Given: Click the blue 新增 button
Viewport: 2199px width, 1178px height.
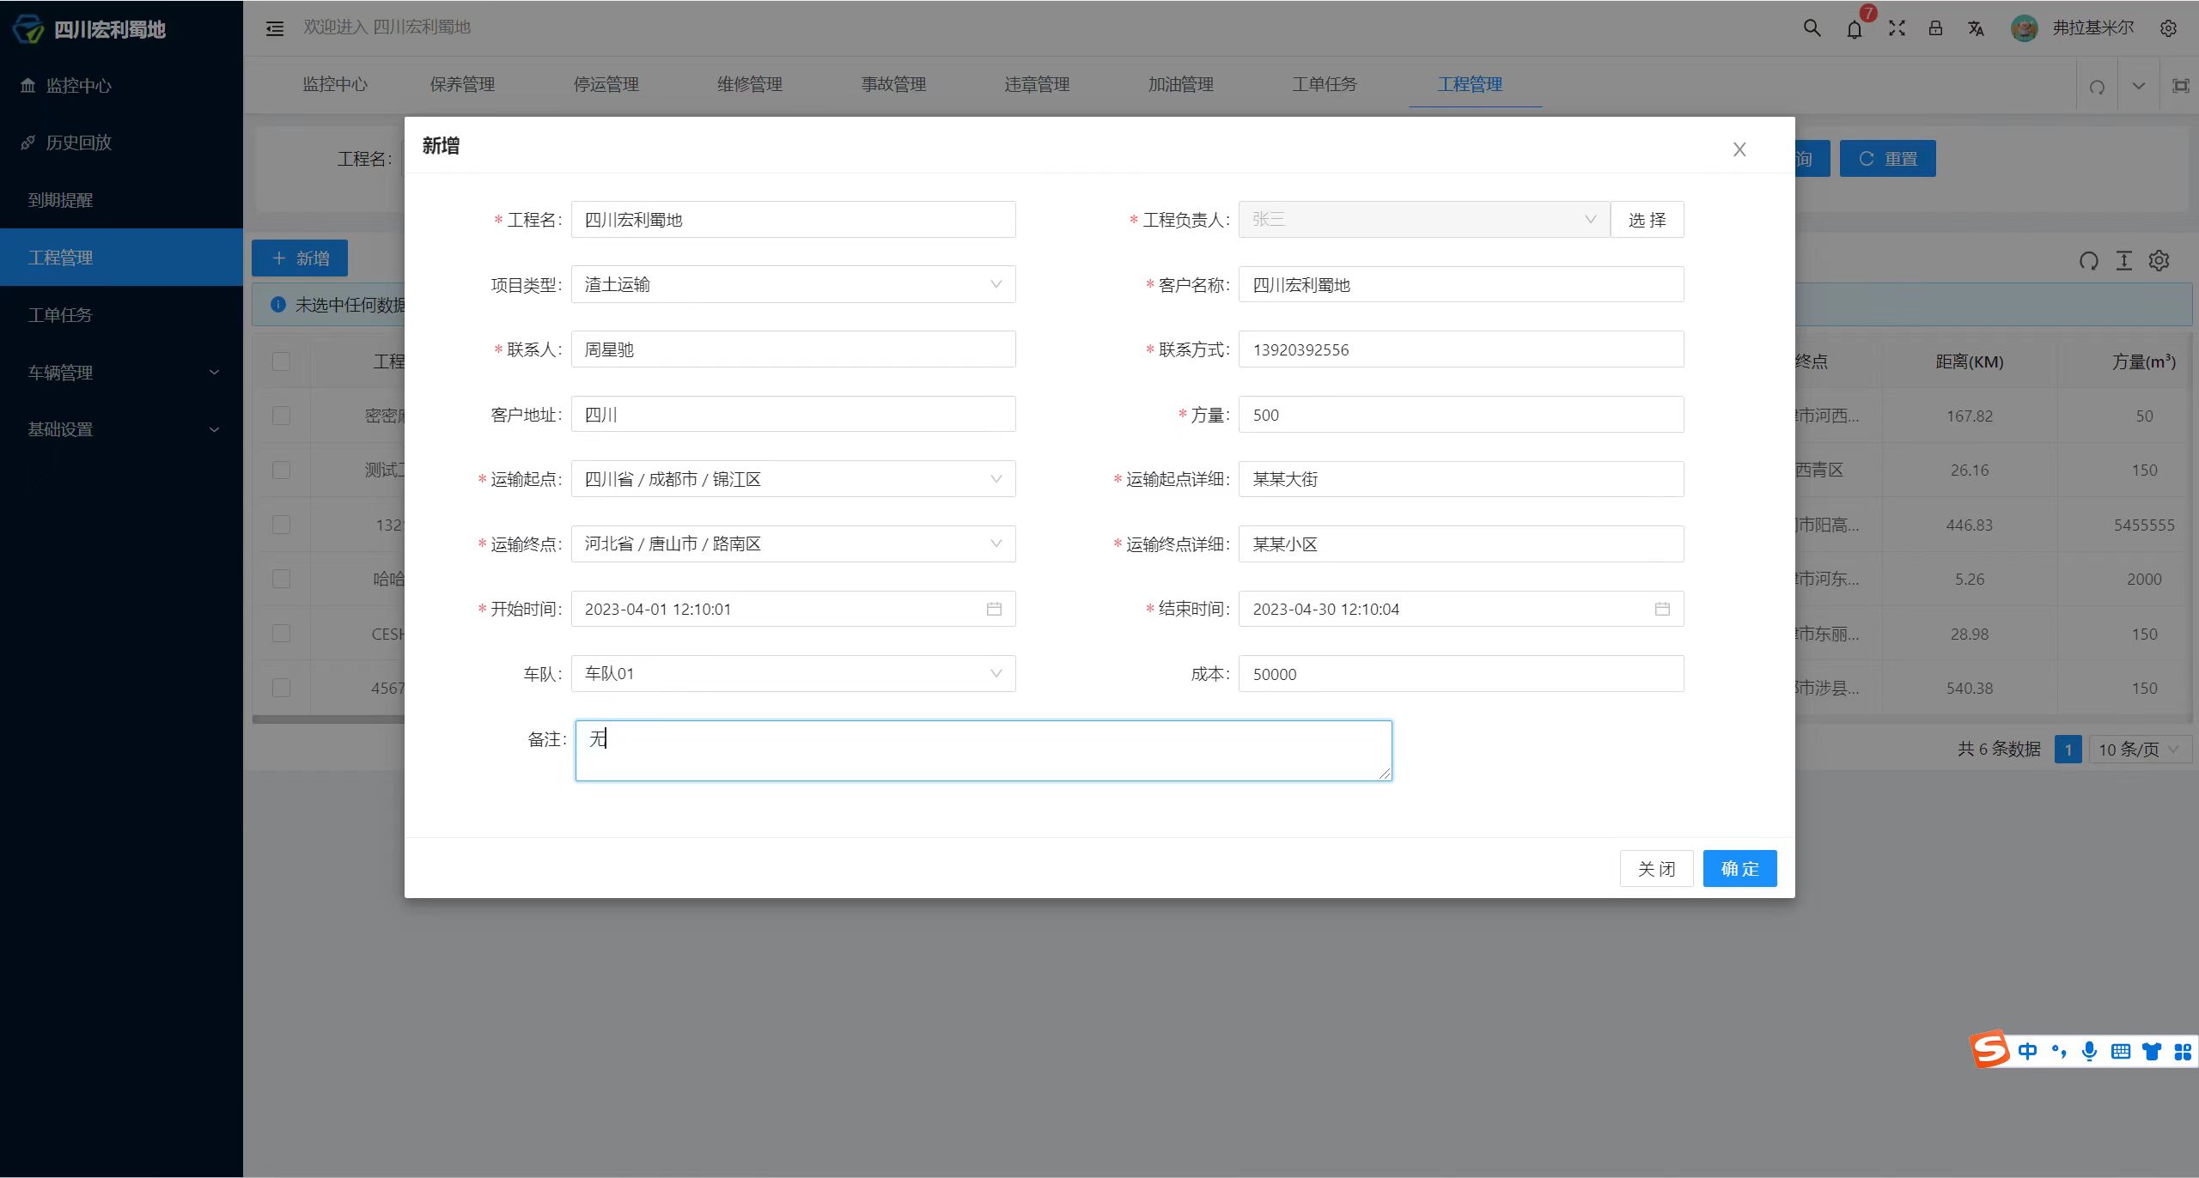Looking at the screenshot, I should click(300, 258).
